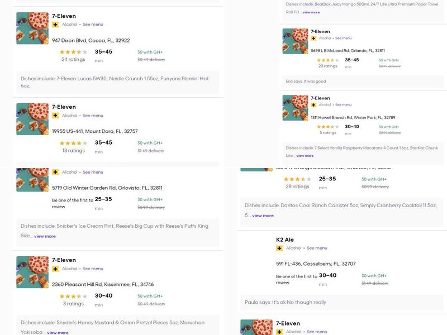Show more of the Doritos Cool Ranch dishes list
447x335 pixels.
(x=263, y=216)
